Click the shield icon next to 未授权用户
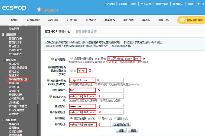The height and width of the screenshot is (136, 205). [39, 10]
